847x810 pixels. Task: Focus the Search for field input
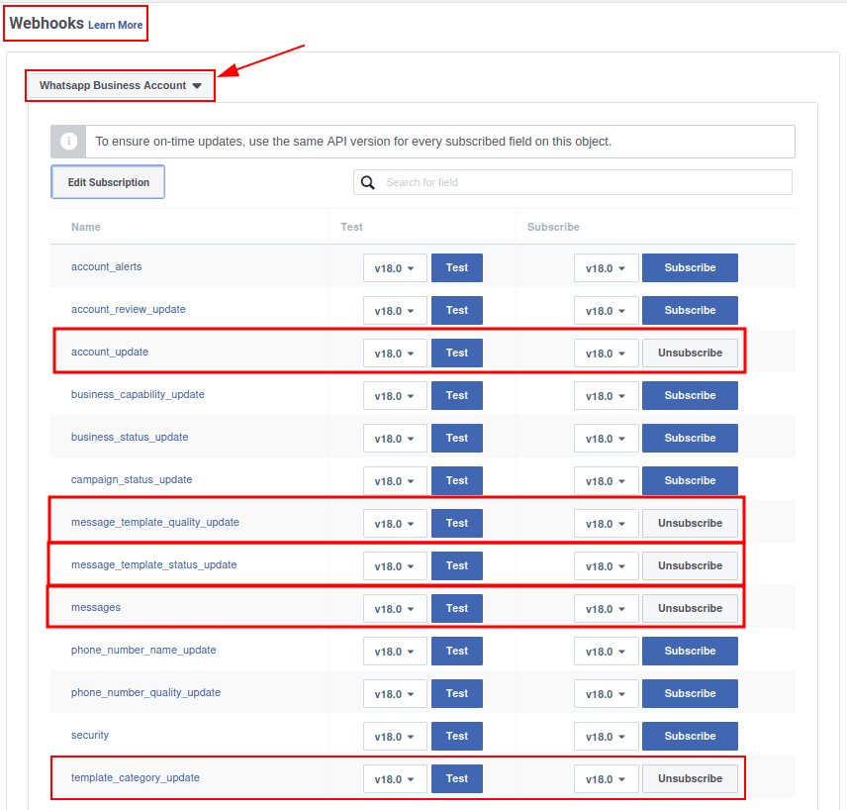584,182
